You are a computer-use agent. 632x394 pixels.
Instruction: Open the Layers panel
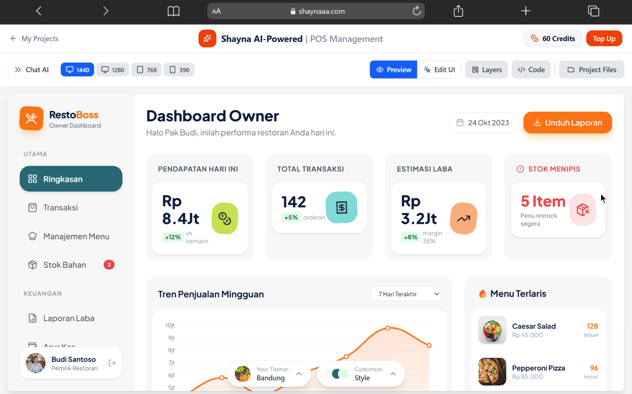(x=486, y=70)
